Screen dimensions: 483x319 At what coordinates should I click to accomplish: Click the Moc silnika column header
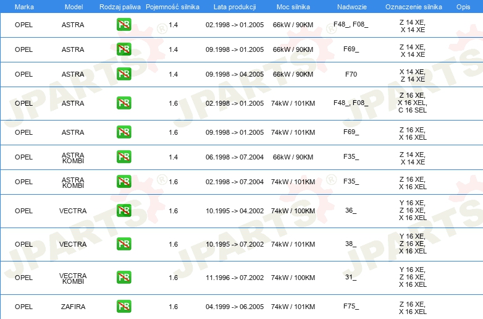pyautogui.click(x=293, y=7)
